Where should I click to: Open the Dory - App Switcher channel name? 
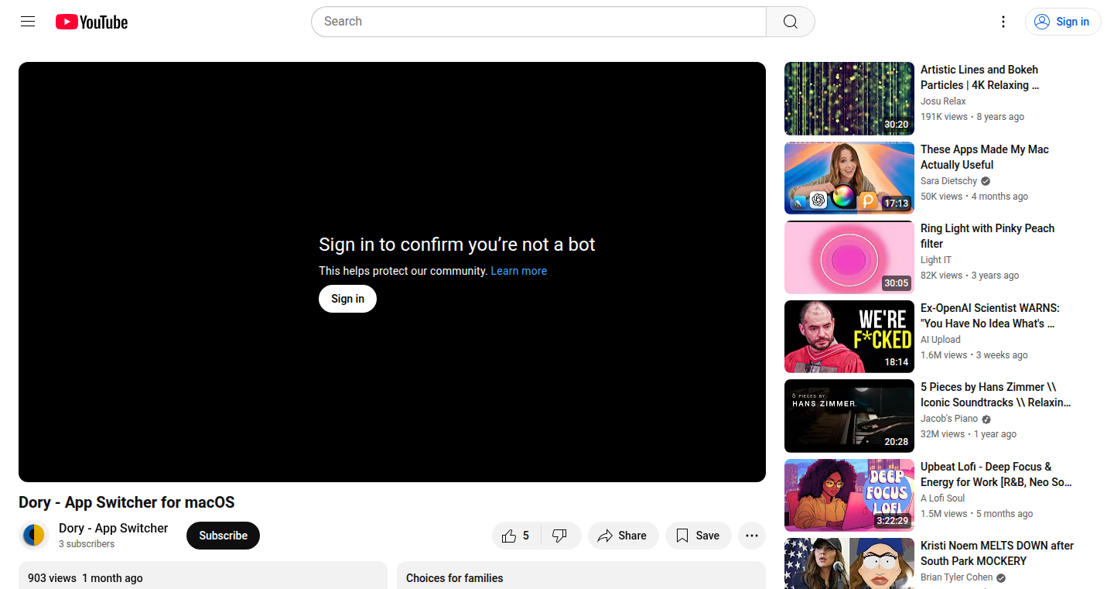click(114, 528)
